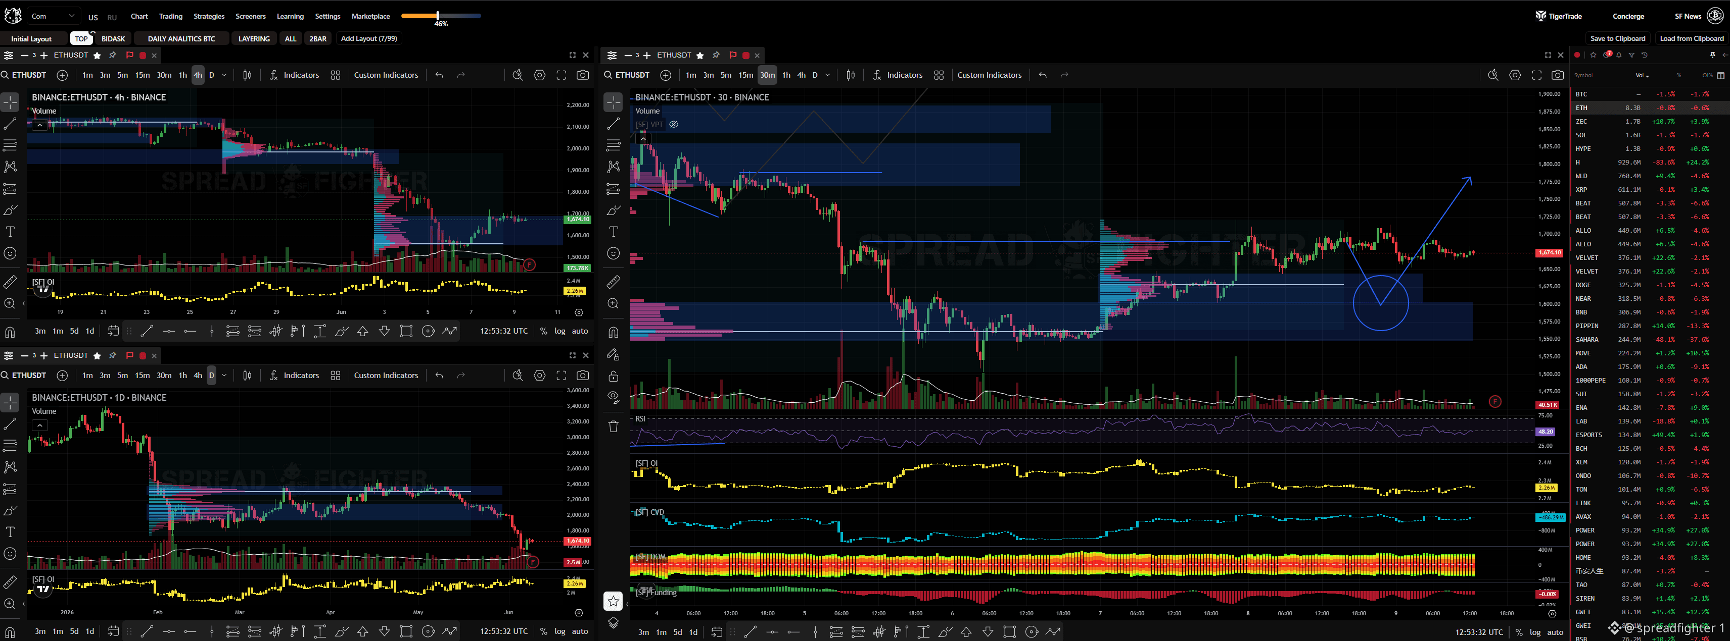Collapse the watchlist panel with the arrow
This screenshot has height=641, width=1730.
point(1724,55)
